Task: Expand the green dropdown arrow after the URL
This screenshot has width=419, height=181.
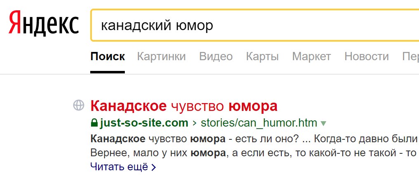Action: [323, 123]
